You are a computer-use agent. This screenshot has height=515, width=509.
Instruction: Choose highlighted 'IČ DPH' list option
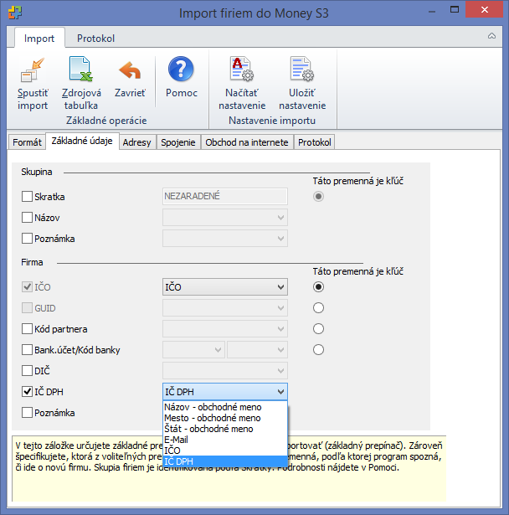[225, 461]
